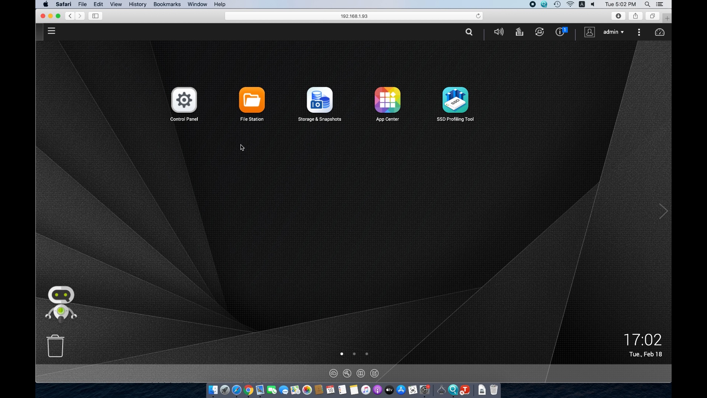Navigate to next desktop page
Image resolution: width=707 pixels, height=398 pixels.
point(663,210)
